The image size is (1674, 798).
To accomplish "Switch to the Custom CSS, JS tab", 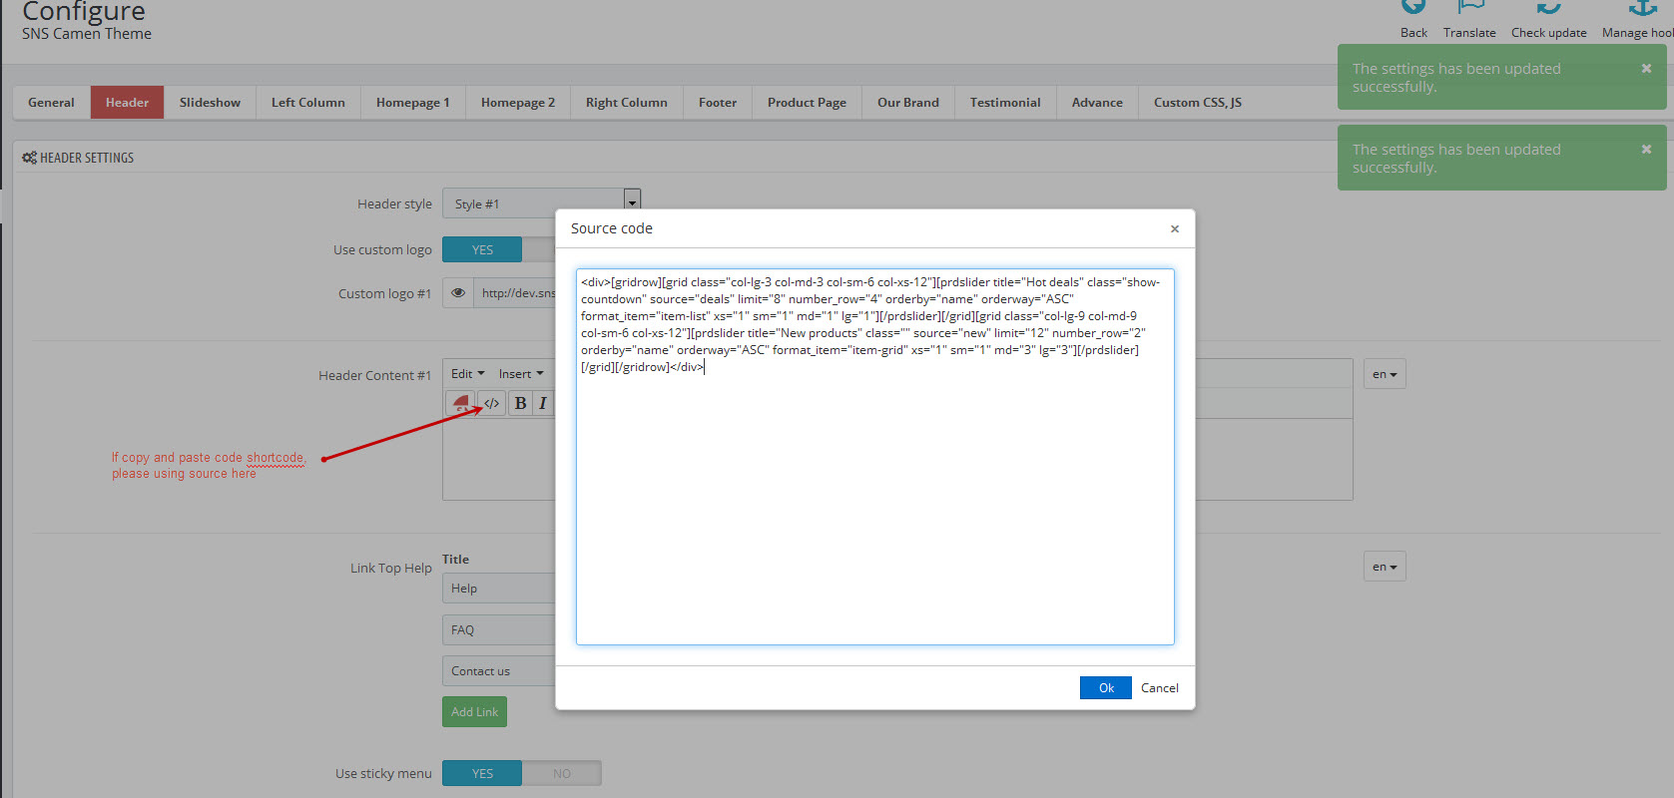I will click(x=1197, y=103).
